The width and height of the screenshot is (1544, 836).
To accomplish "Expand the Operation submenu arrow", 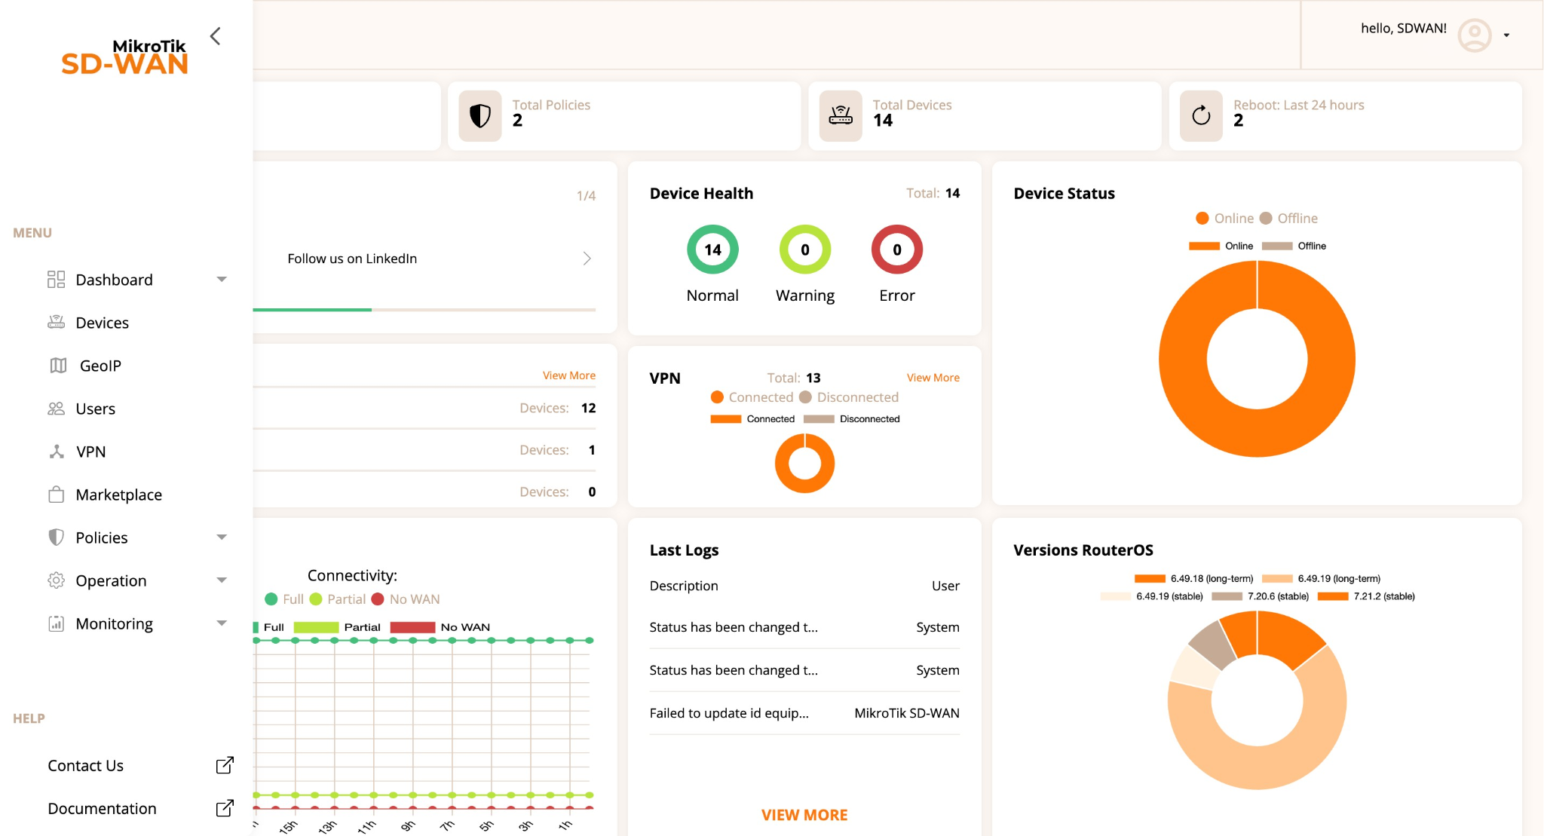I will tap(222, 580).
